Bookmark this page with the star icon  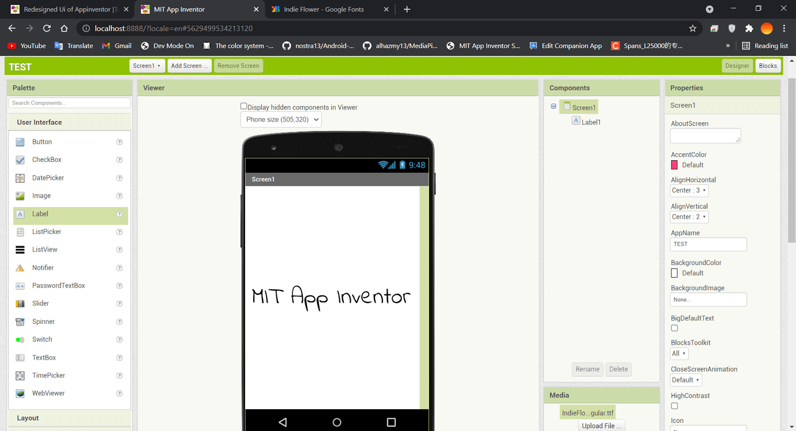click(x=693, y=28)
